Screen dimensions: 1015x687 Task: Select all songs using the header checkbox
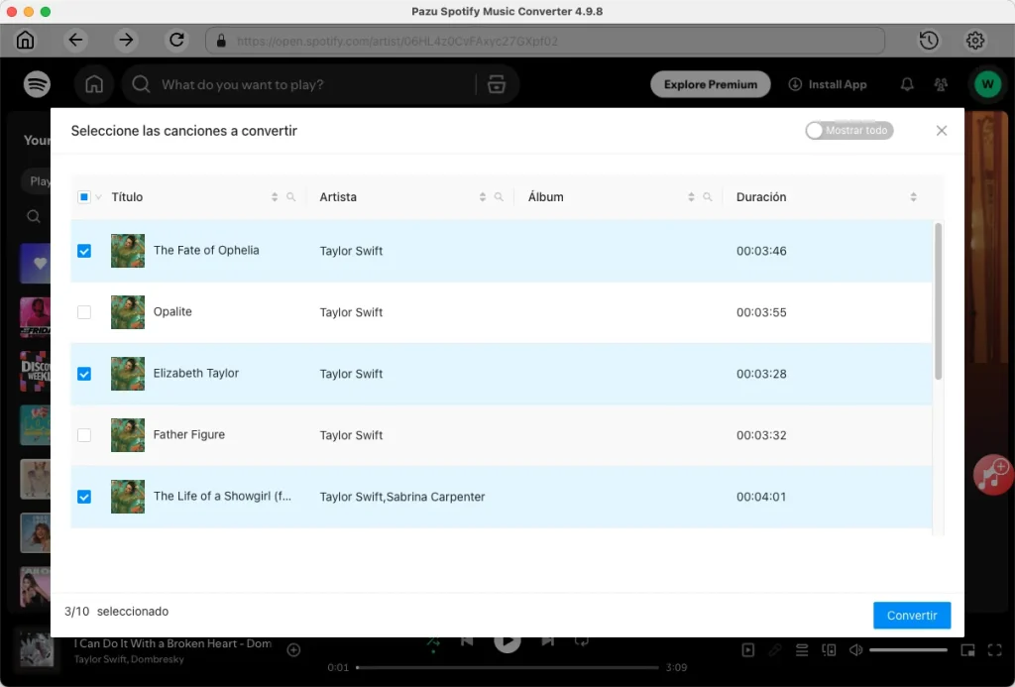pyautogui.click(x=83, y=196)
